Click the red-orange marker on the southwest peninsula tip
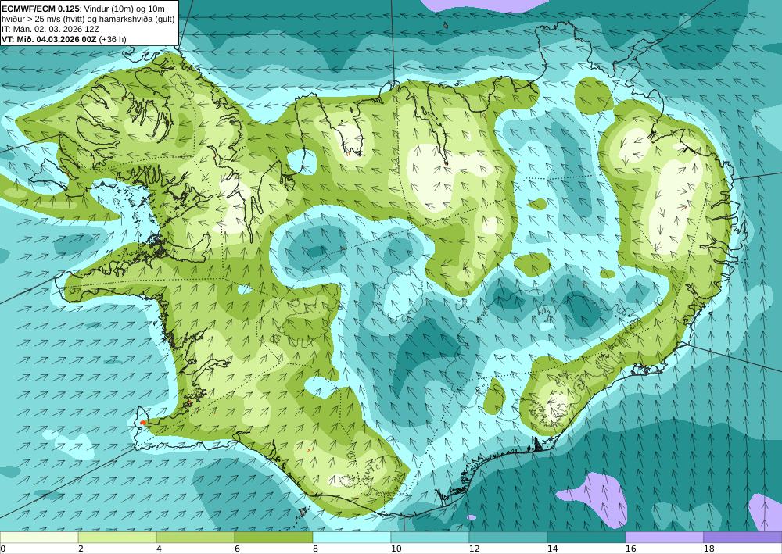782x554 pixels. pyautogui.click(x=143, y=423)
